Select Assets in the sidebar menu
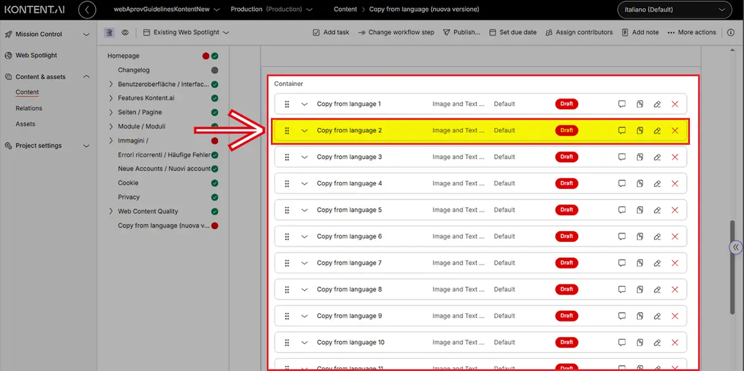This screenshot has width=744, height=371. [25, 124]
